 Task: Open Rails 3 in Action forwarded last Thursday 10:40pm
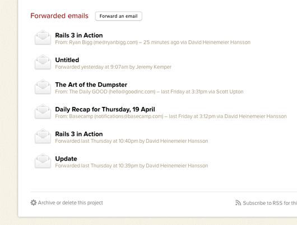pyautogui.click(x=79, y=134)
